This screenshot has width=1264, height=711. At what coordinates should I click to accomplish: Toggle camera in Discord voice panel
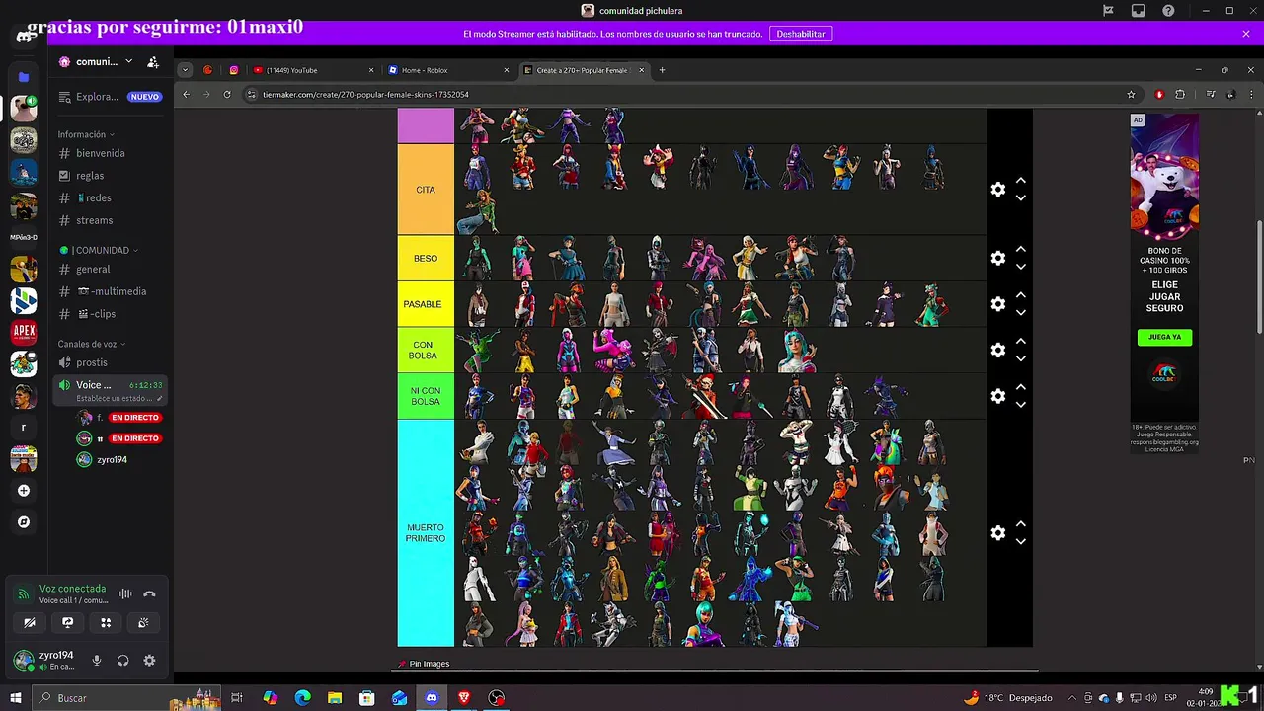(30, 622)
